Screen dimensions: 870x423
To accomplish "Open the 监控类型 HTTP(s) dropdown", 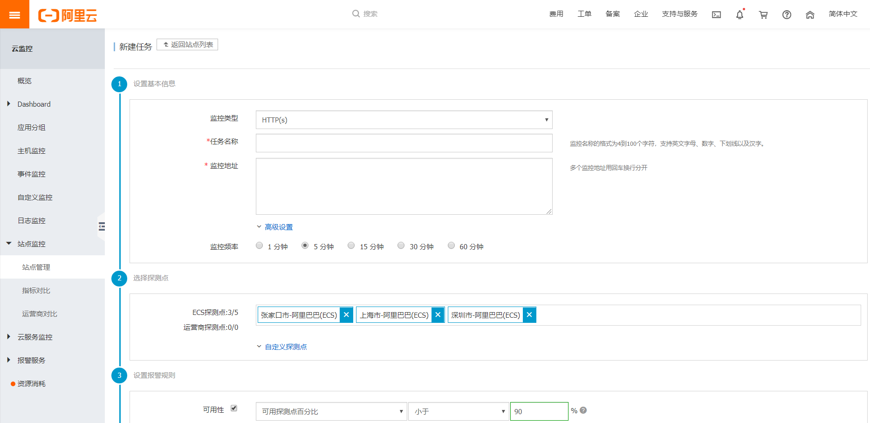I will pyautogui.click(x=404, y=120).
